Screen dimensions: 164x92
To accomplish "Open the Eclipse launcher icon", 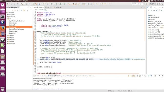I will click(x=3, y=34).
